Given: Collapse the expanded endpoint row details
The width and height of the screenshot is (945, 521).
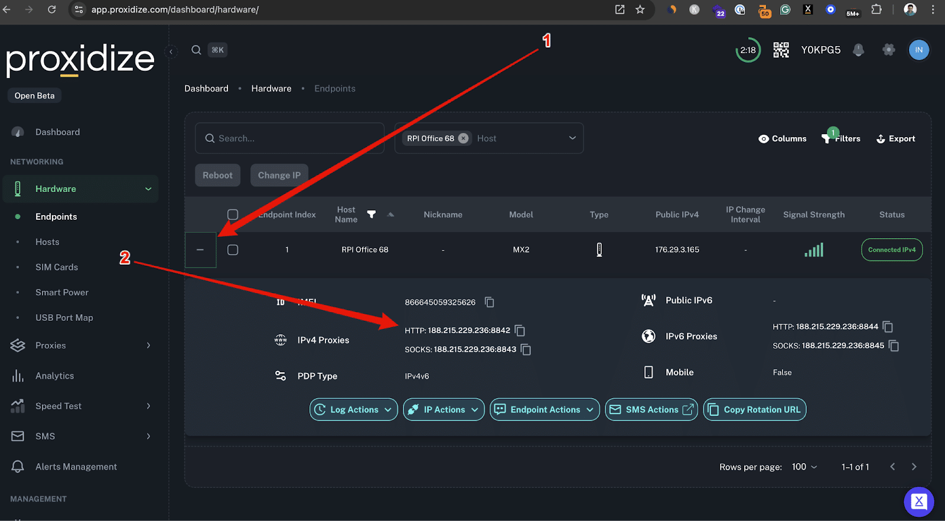Looking at the screenshot, I should click(200, 250).
